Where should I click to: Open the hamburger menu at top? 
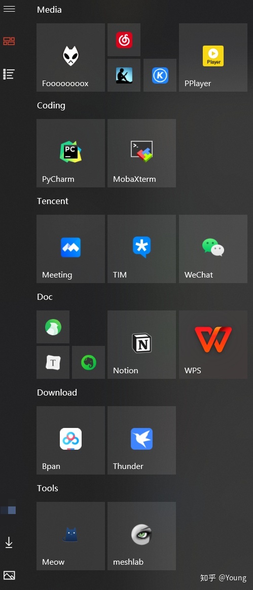9,9
